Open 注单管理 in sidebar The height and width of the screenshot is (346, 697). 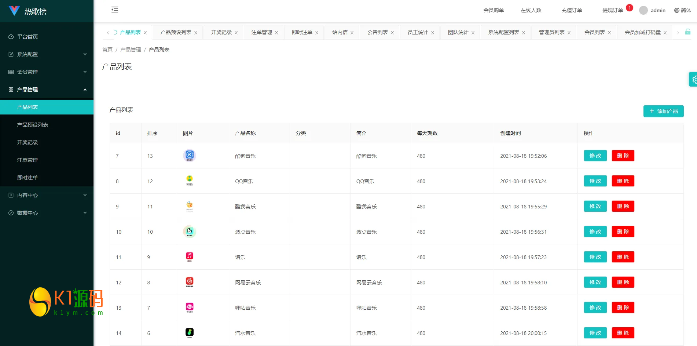pos(47,160)
